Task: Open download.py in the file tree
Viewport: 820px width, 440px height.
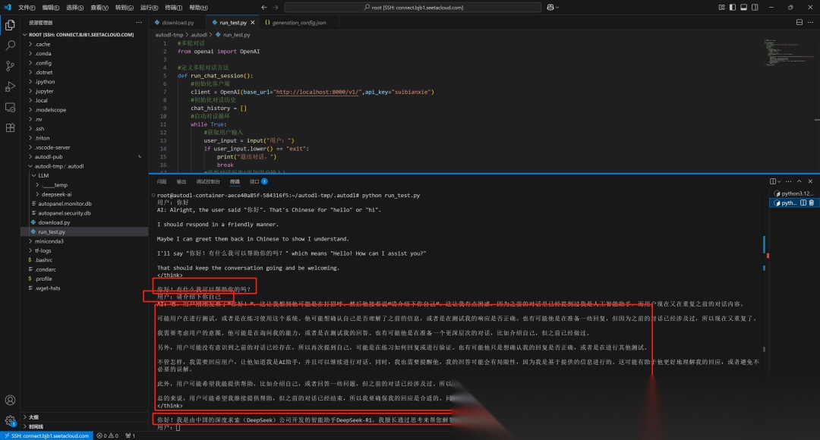Action: coord(84,222)
